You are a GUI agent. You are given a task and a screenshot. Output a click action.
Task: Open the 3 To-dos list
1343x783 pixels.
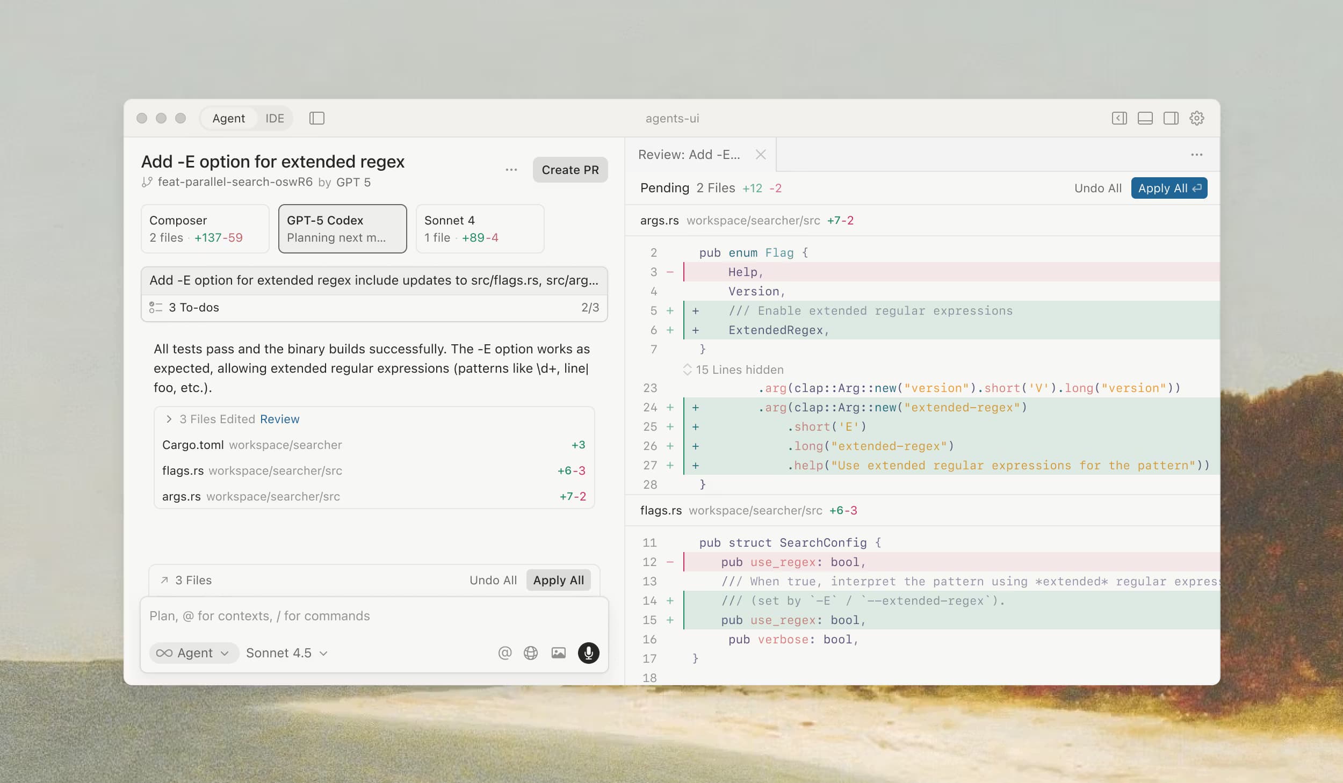[x=194, y=307]
